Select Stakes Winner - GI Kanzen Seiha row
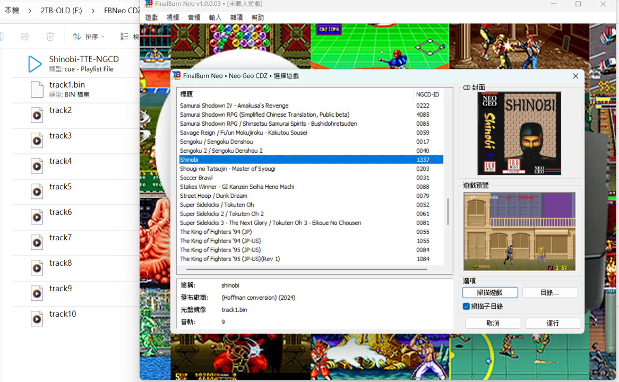This screenshot has height=382, width=619. [x=311, y=187]
